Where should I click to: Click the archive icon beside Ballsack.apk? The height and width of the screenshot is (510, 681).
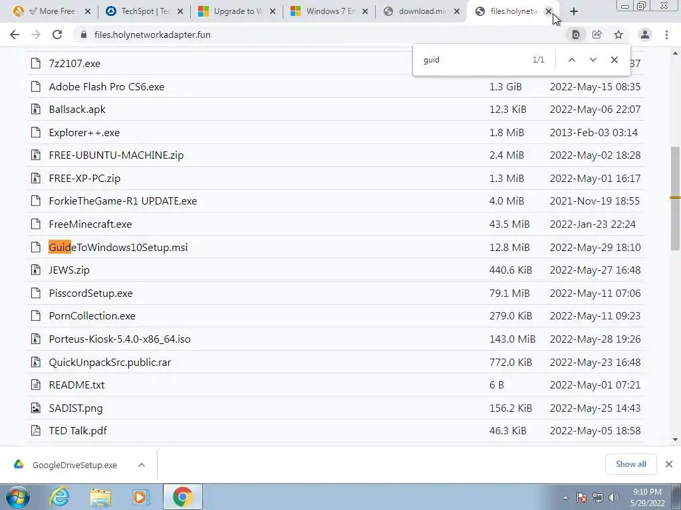click(36, 110)
